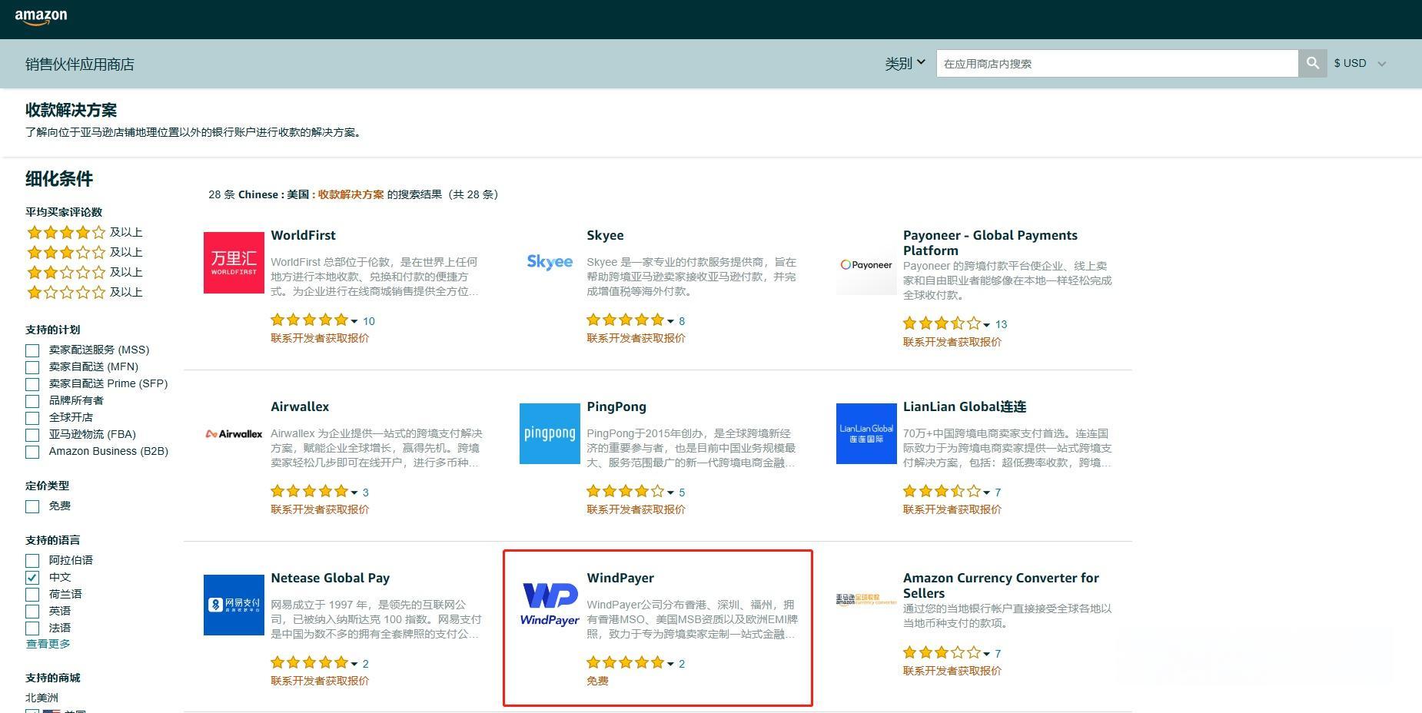Open the Airwallex title link
The height and width of the screenshot is (713, 1422).
coord(300,406)
